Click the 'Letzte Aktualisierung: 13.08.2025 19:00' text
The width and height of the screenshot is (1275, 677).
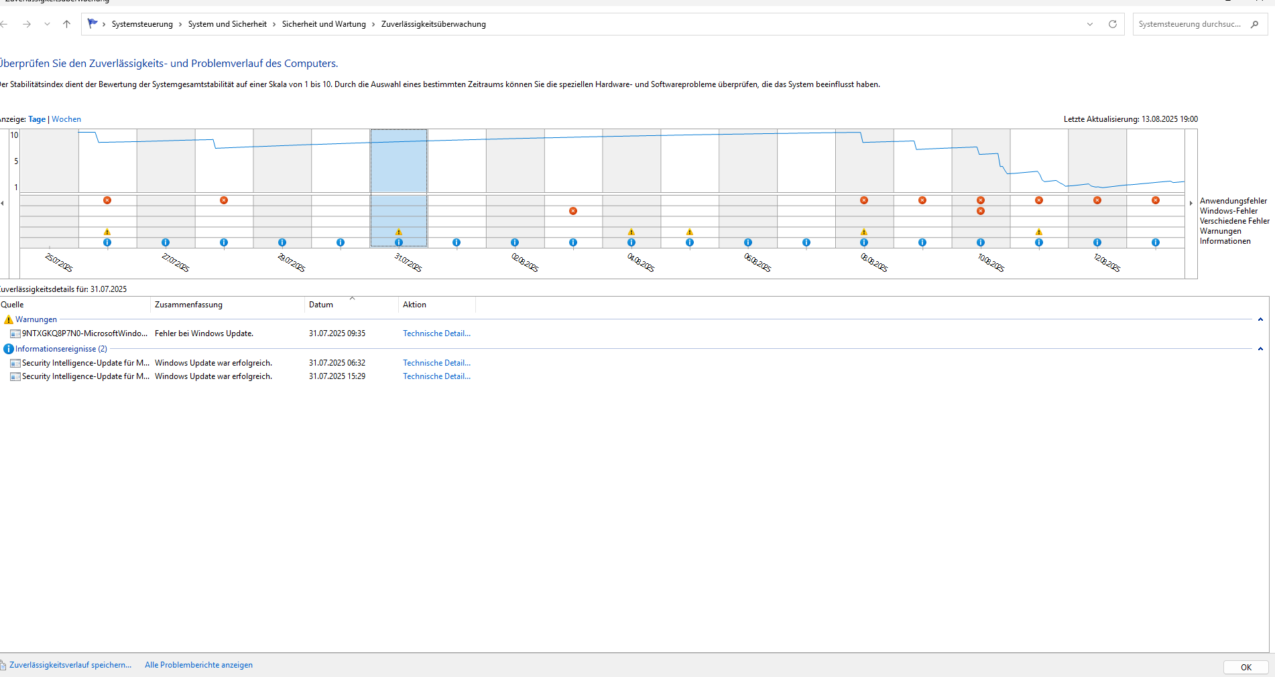click(1130, 119)
